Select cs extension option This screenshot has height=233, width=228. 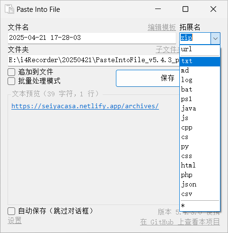point(200,137)
